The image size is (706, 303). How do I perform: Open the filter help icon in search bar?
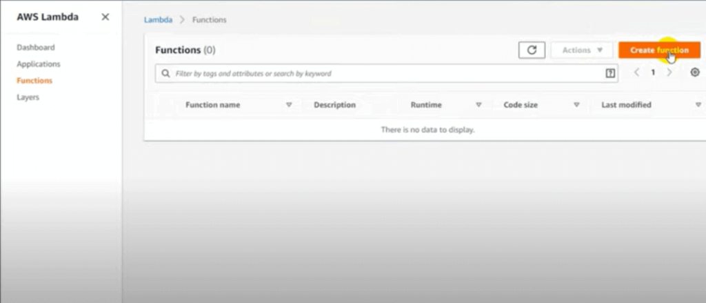pos(610,73)
